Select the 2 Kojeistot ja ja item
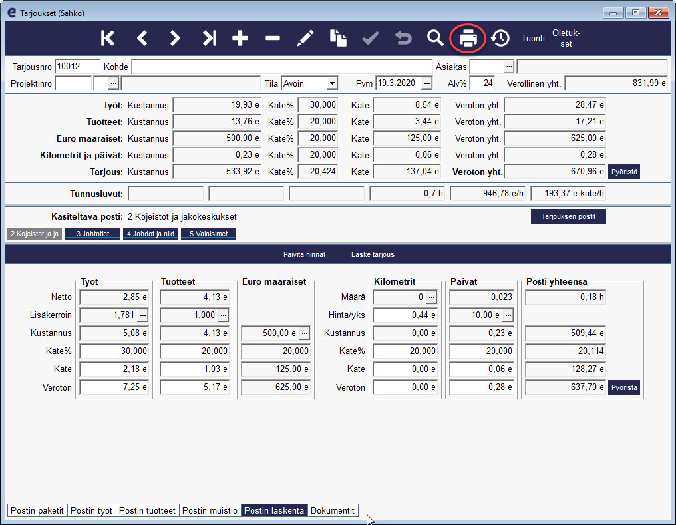 pos(35,234)
